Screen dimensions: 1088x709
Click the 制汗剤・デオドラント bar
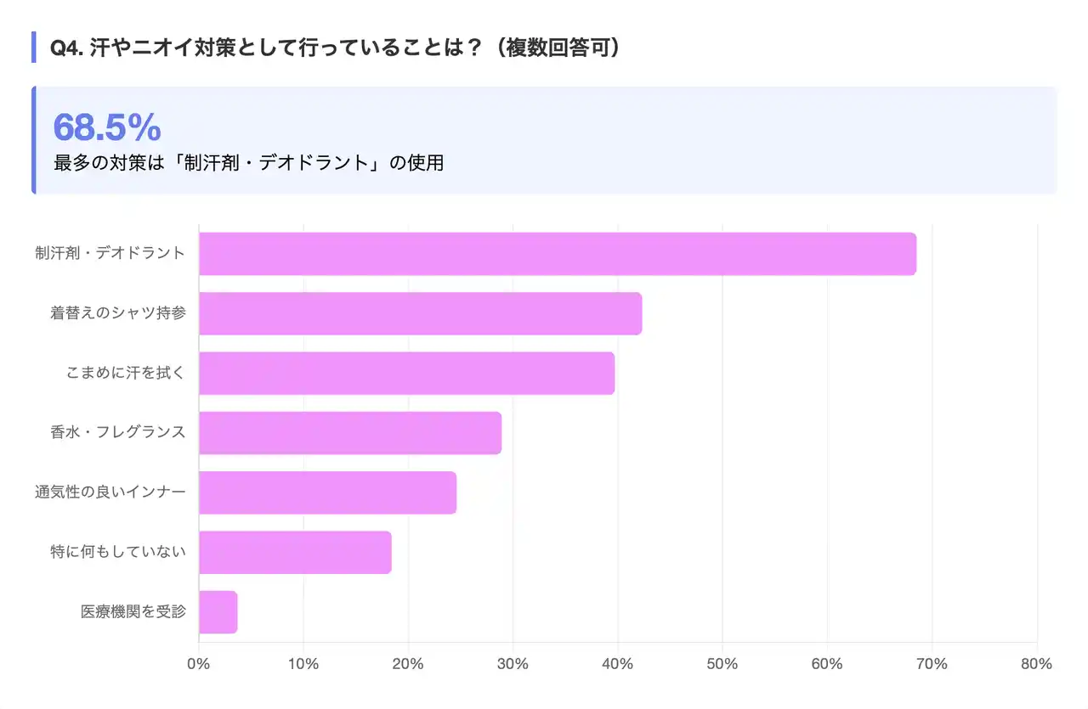558,254
